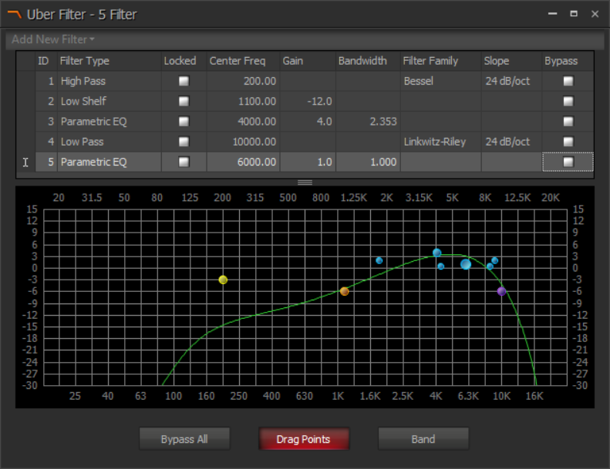Toggle Locked checkbox for High Pass filter
Image resolution: width=610 pixels, height=469 pixels.
click(x=184, y=81)
